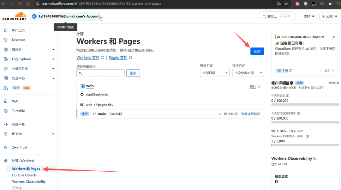This screenshot has height=190, width=341.
Task: Expand the Log Explorer sidebar menu
Action: click(53, 59)
